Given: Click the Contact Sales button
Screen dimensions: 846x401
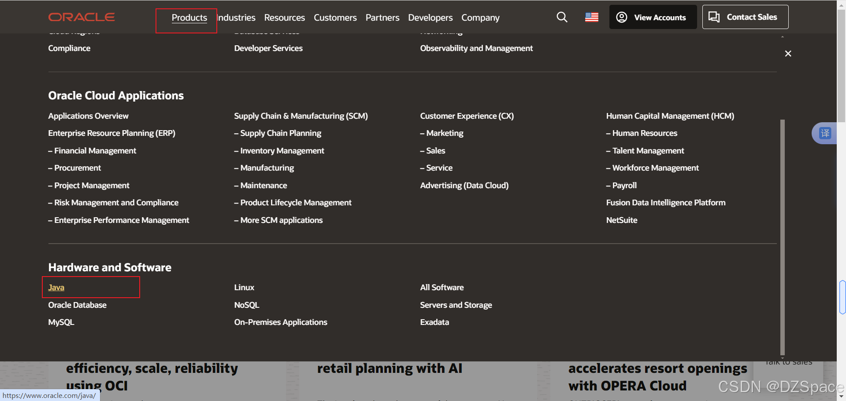Looking at the screenshot, I should [745, 17].
